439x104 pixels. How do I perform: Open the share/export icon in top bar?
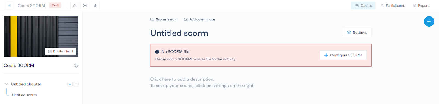75,5
